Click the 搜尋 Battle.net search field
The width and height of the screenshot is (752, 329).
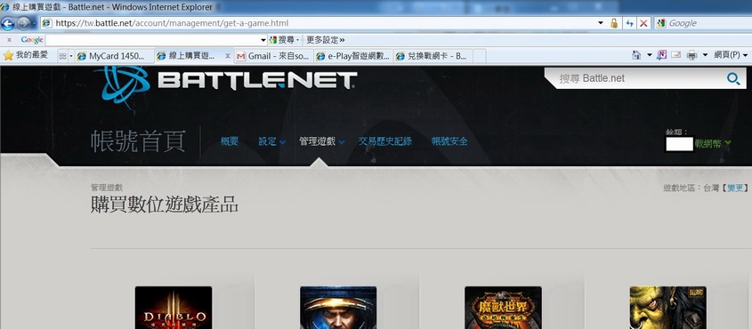point(638,78)
